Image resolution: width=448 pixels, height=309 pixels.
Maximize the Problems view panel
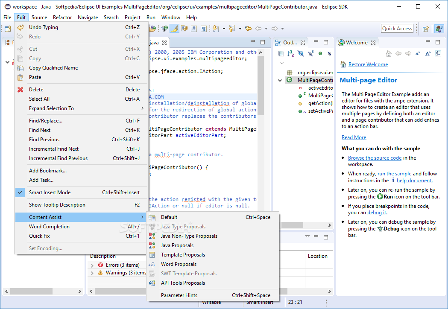326,237
